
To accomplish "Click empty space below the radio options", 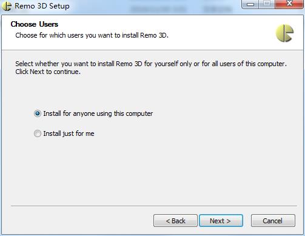I will pyautogui.click(x=153, y=172).
